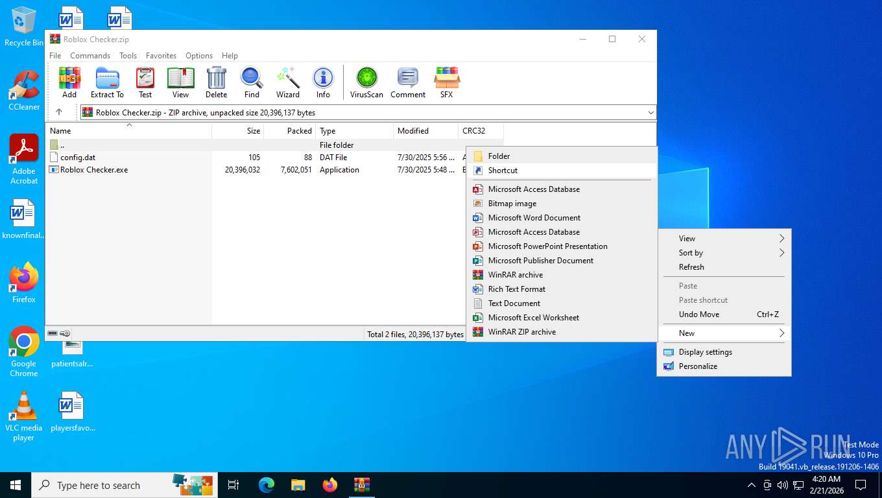
Task: Create a new Microsoft Word Document
Action: pyautogui.click(x=562, y=218)
